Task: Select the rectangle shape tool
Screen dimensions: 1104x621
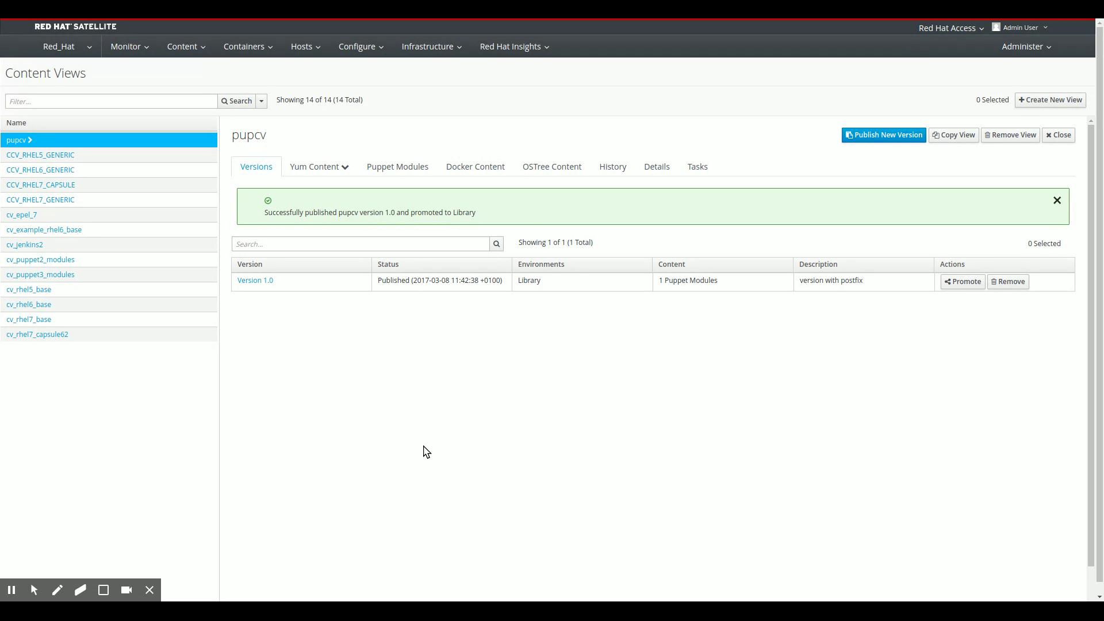Action: click(x=103, y=590)
